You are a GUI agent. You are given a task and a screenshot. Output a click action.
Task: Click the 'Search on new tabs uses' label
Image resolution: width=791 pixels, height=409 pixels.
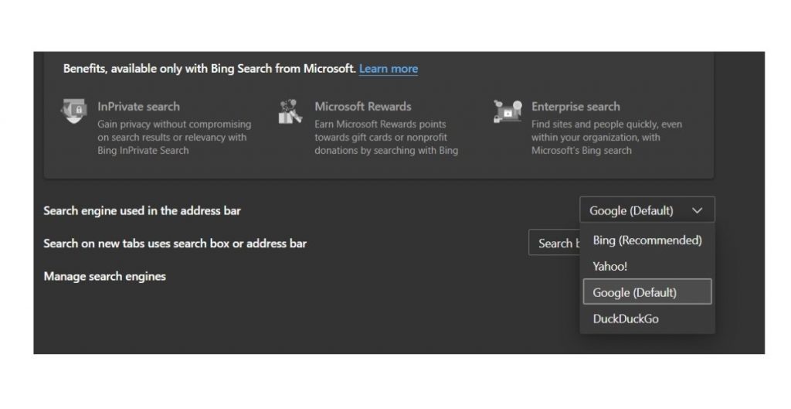coord(175,244)
